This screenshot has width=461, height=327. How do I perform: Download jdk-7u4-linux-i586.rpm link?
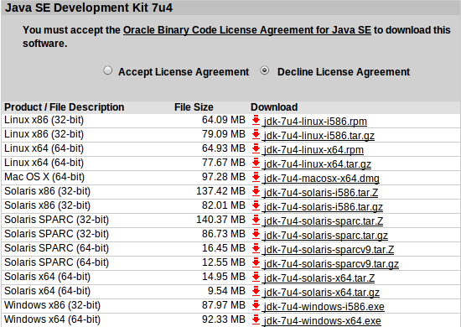[x=315, y=122]
